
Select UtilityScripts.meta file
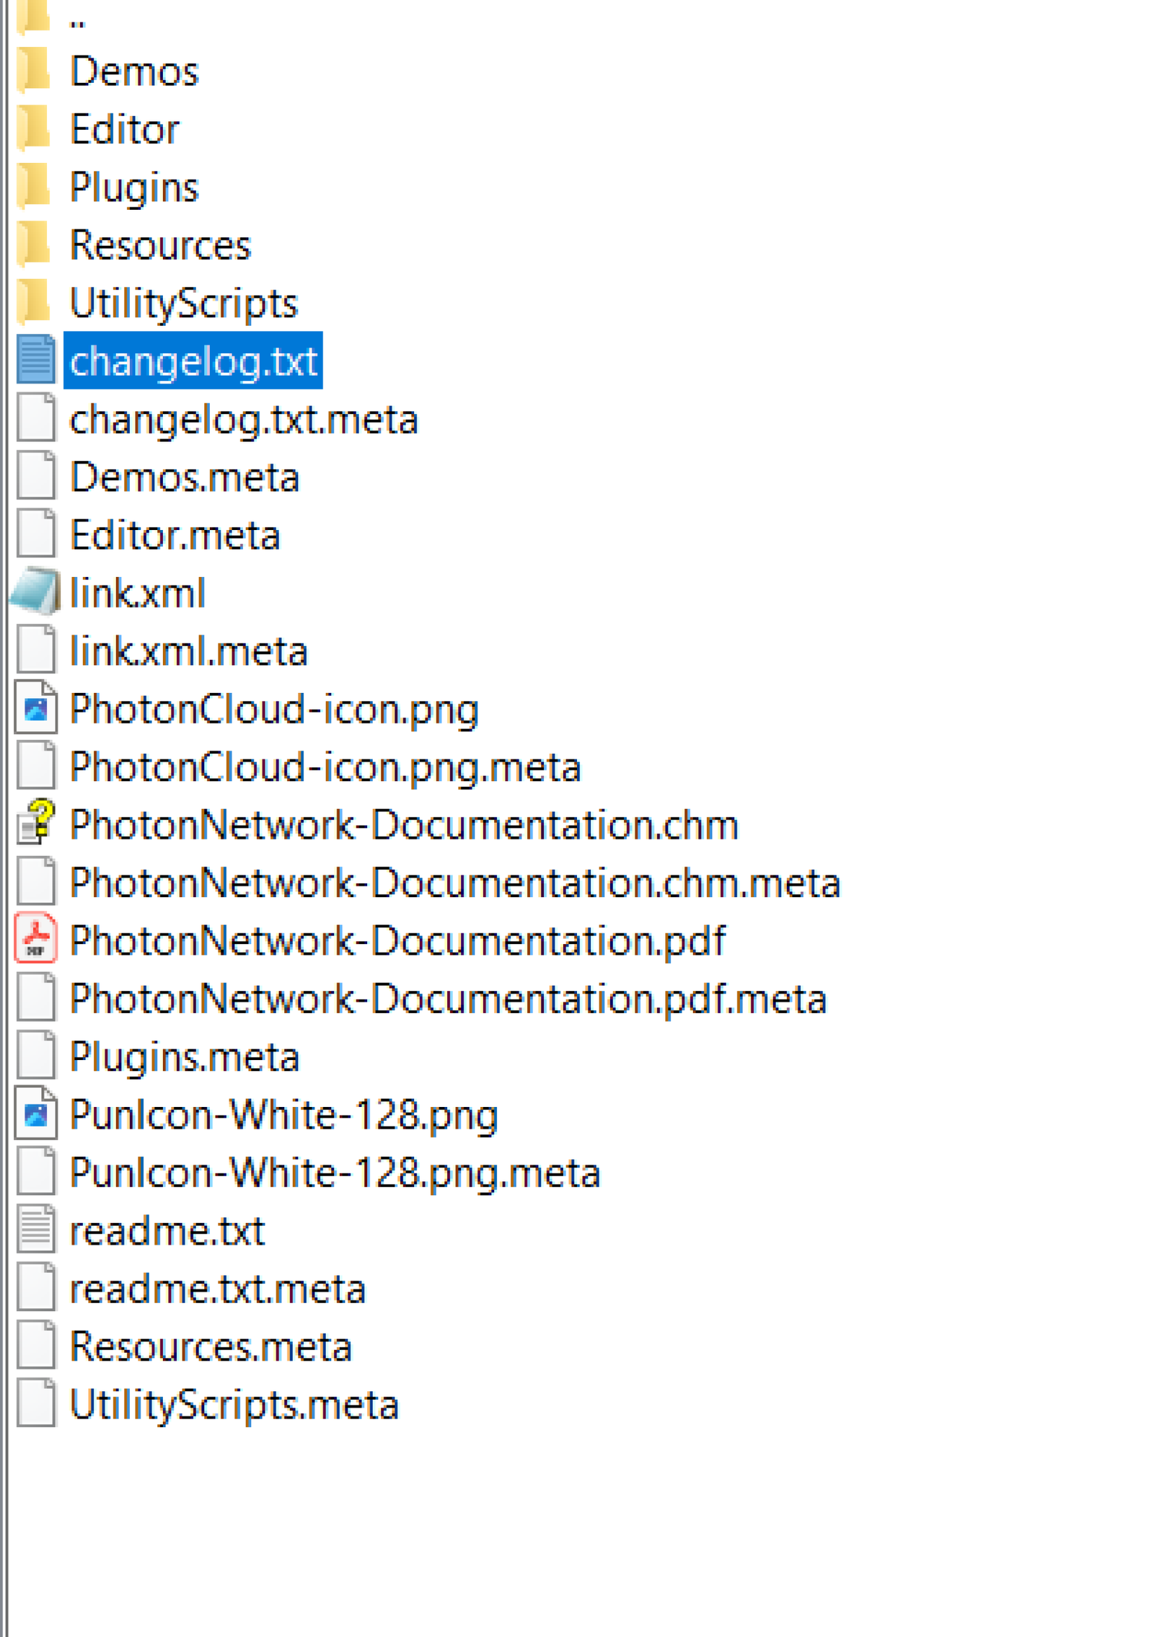point(234,1404)
